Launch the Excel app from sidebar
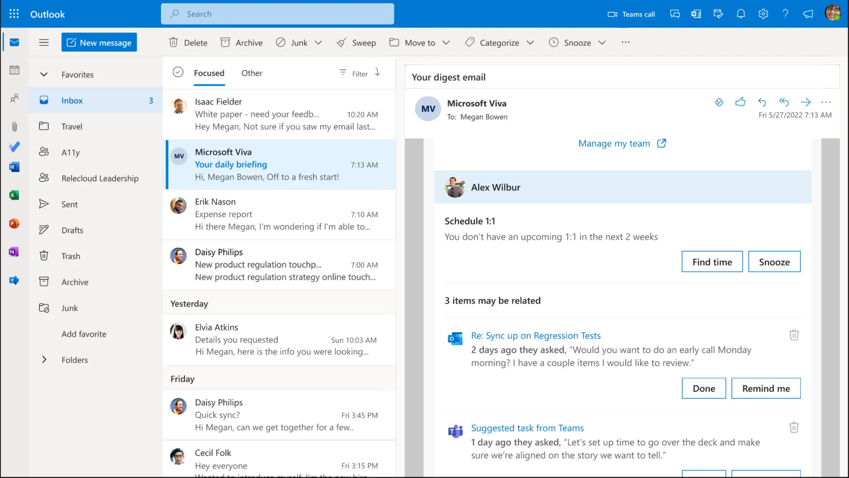This screenshot has width=849, height=478. (14, 195)
